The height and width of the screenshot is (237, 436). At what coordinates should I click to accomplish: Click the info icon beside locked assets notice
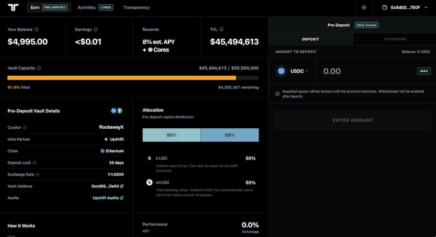click(x=277, y=94)
